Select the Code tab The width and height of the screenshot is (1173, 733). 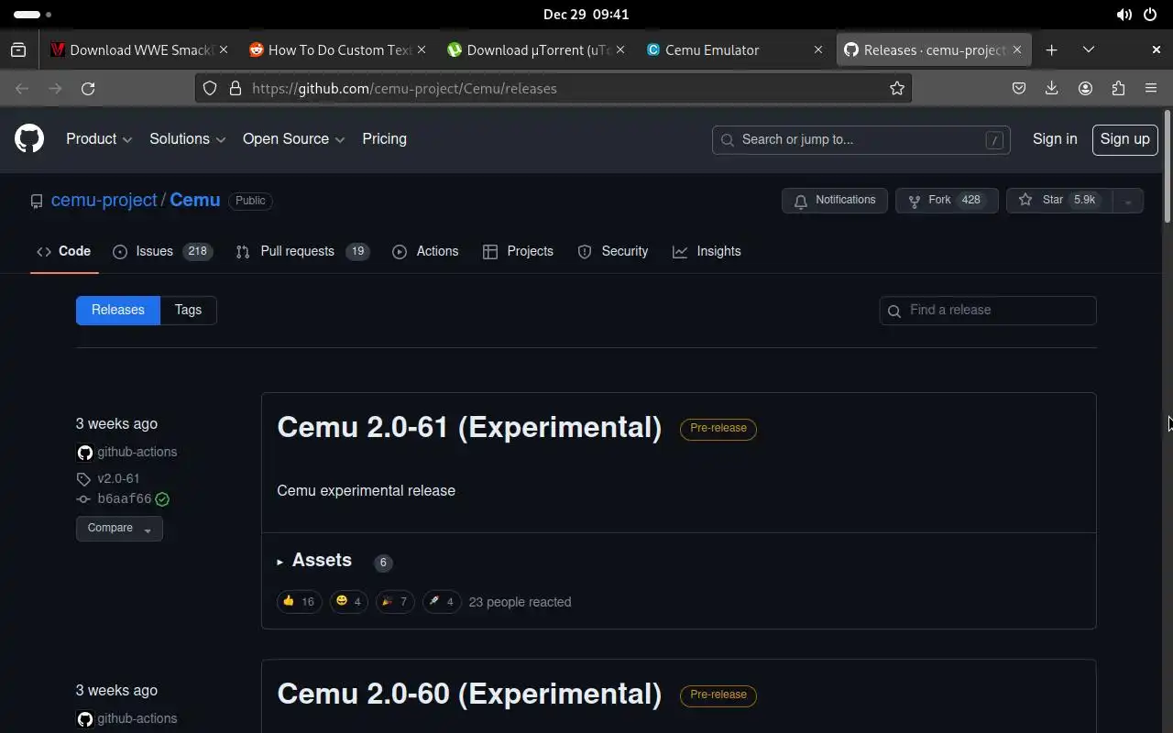point(64,251)
